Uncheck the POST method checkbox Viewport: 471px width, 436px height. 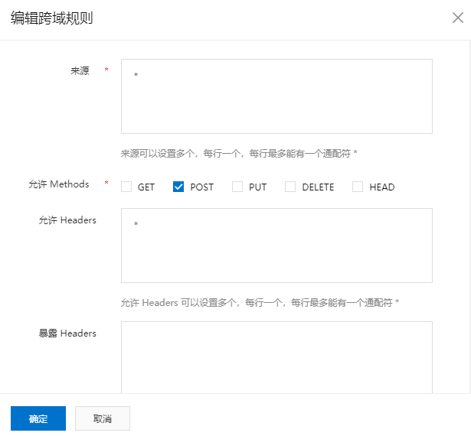178,187
